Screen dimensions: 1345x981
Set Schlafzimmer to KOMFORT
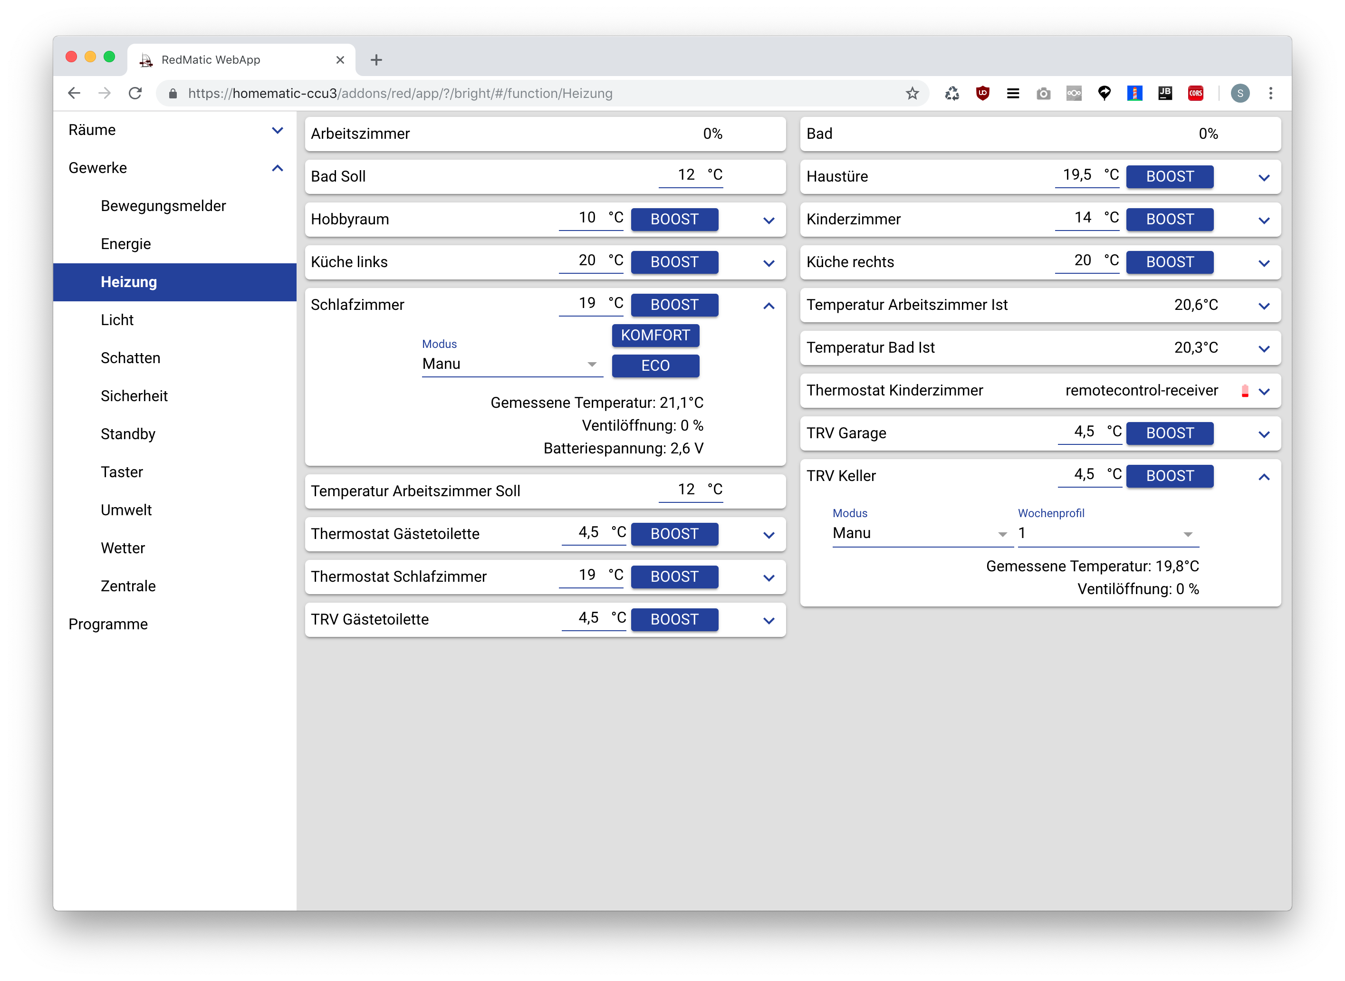click(655, 335)
